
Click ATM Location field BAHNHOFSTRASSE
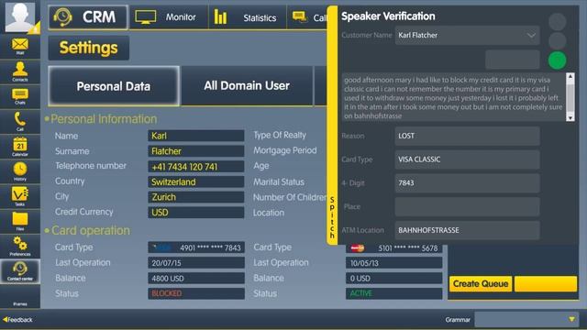point(467,230)
